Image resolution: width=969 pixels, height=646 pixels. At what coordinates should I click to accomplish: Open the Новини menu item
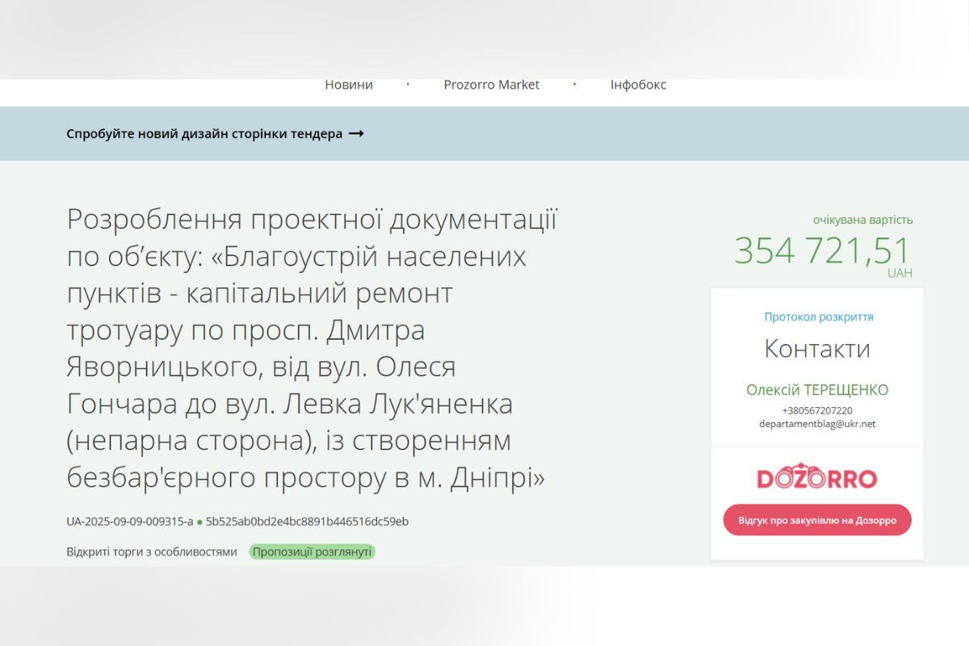point(349,85)
